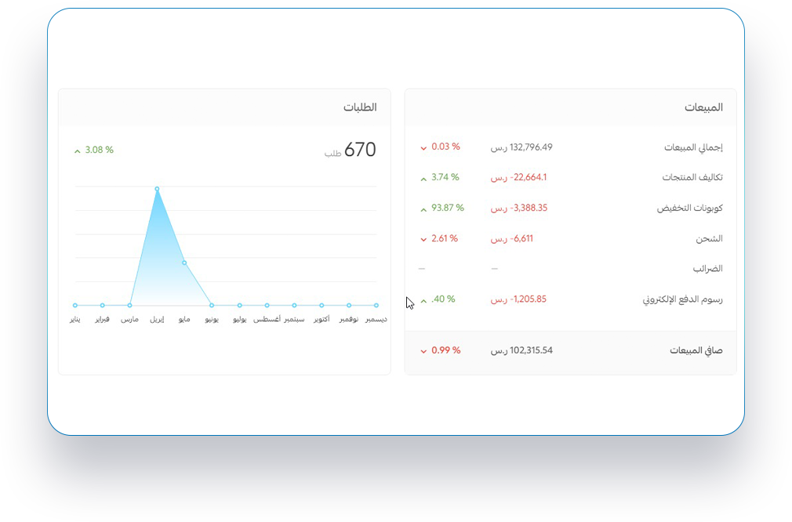Viewport: 792px width, 522px height.
Task: Select the إبريل peak data point on the chart
Action: coord(157,189)
